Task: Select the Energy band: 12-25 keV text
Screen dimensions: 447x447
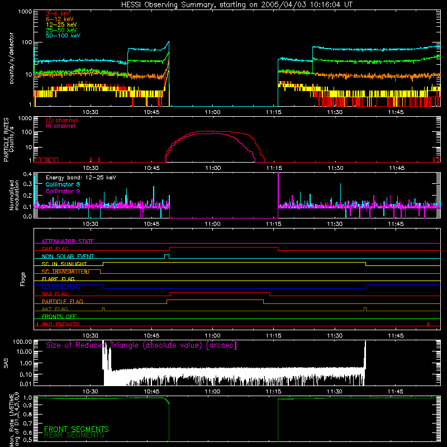Action: pos(81,178)
